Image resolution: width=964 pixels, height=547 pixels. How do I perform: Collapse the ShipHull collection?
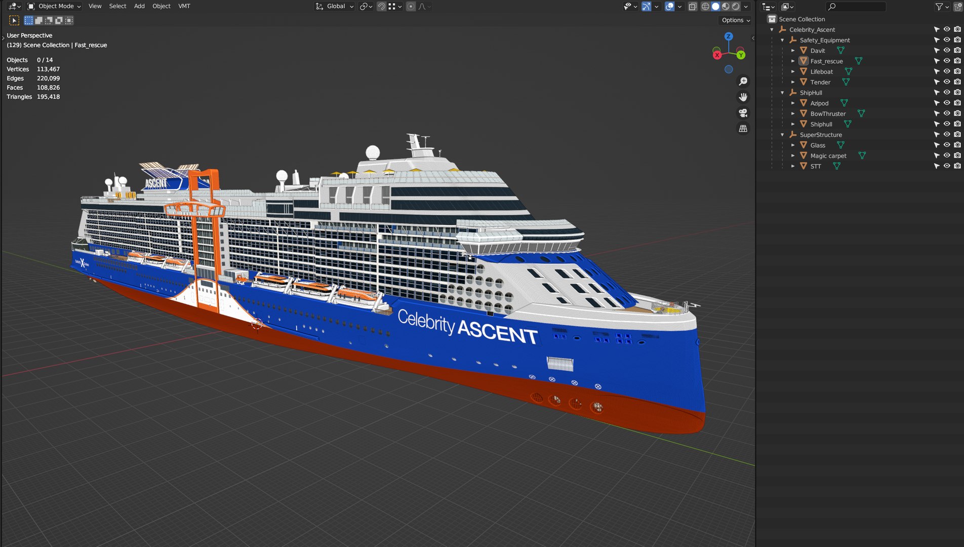tap(782, 93)
